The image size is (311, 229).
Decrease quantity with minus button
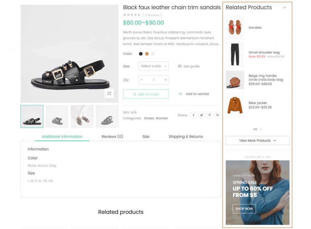[x=142, y=80]
